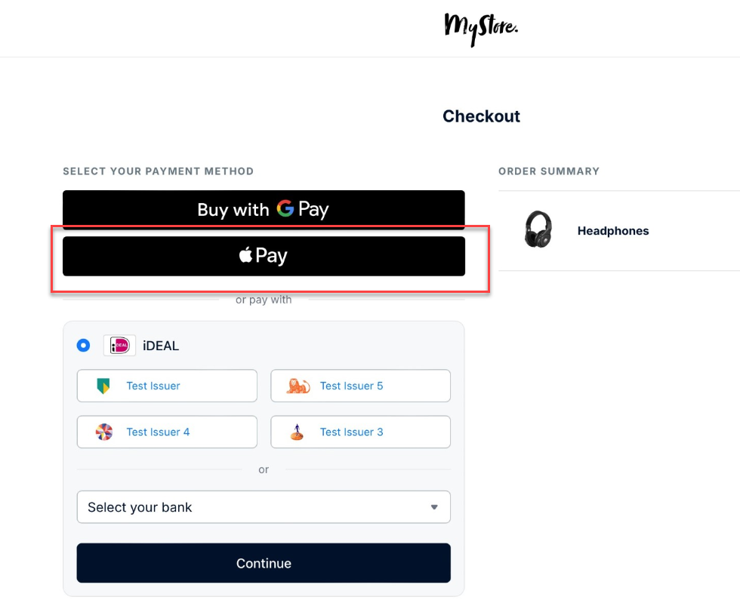Select the Test Issuer 3 label
740x600 pixels.
click(351, 432)
